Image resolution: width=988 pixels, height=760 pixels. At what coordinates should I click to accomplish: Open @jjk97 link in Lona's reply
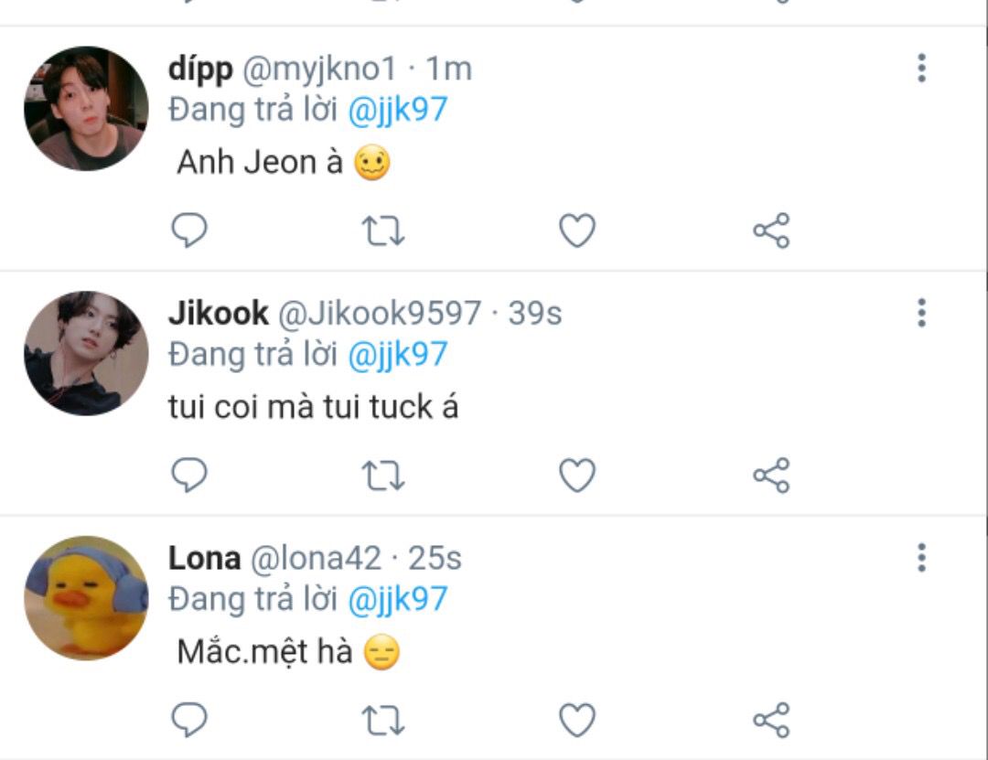coord(398,599)
